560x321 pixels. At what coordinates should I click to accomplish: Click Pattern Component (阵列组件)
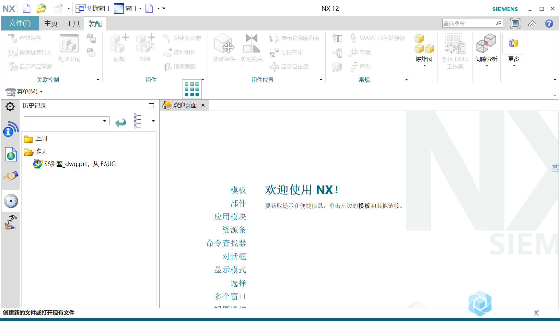(x=179, y=52)
